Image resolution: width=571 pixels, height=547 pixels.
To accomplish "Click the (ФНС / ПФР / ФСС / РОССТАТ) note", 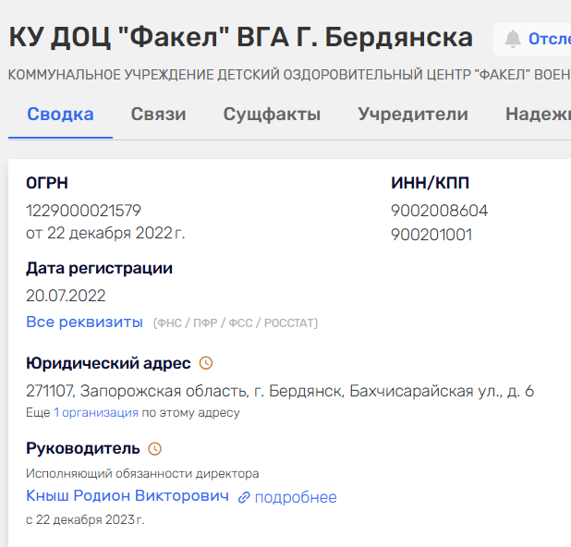I will click(x=236, y=323).
